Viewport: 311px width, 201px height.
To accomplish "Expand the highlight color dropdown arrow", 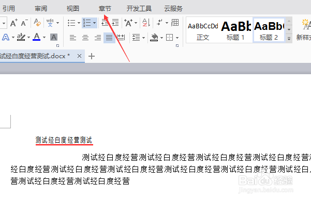I will click(28, 37).
